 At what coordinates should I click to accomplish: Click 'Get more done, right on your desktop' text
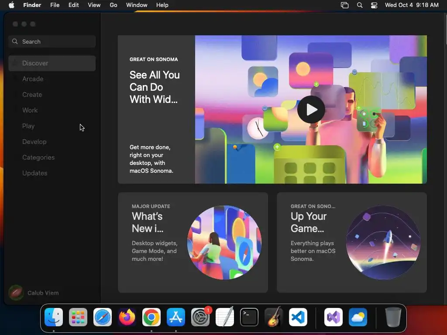(x=151, y=159)
